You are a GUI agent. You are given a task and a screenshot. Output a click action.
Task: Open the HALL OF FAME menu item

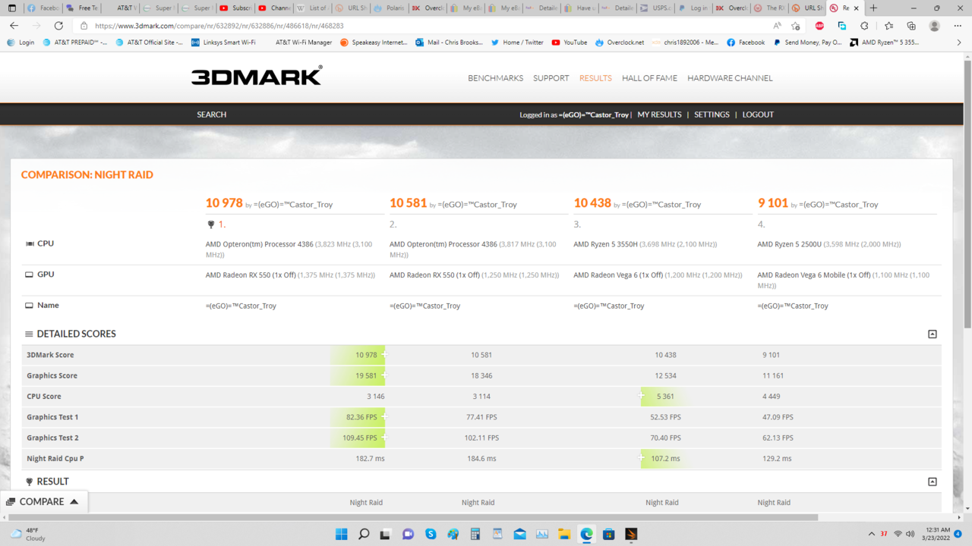click(x=649, y=78)
